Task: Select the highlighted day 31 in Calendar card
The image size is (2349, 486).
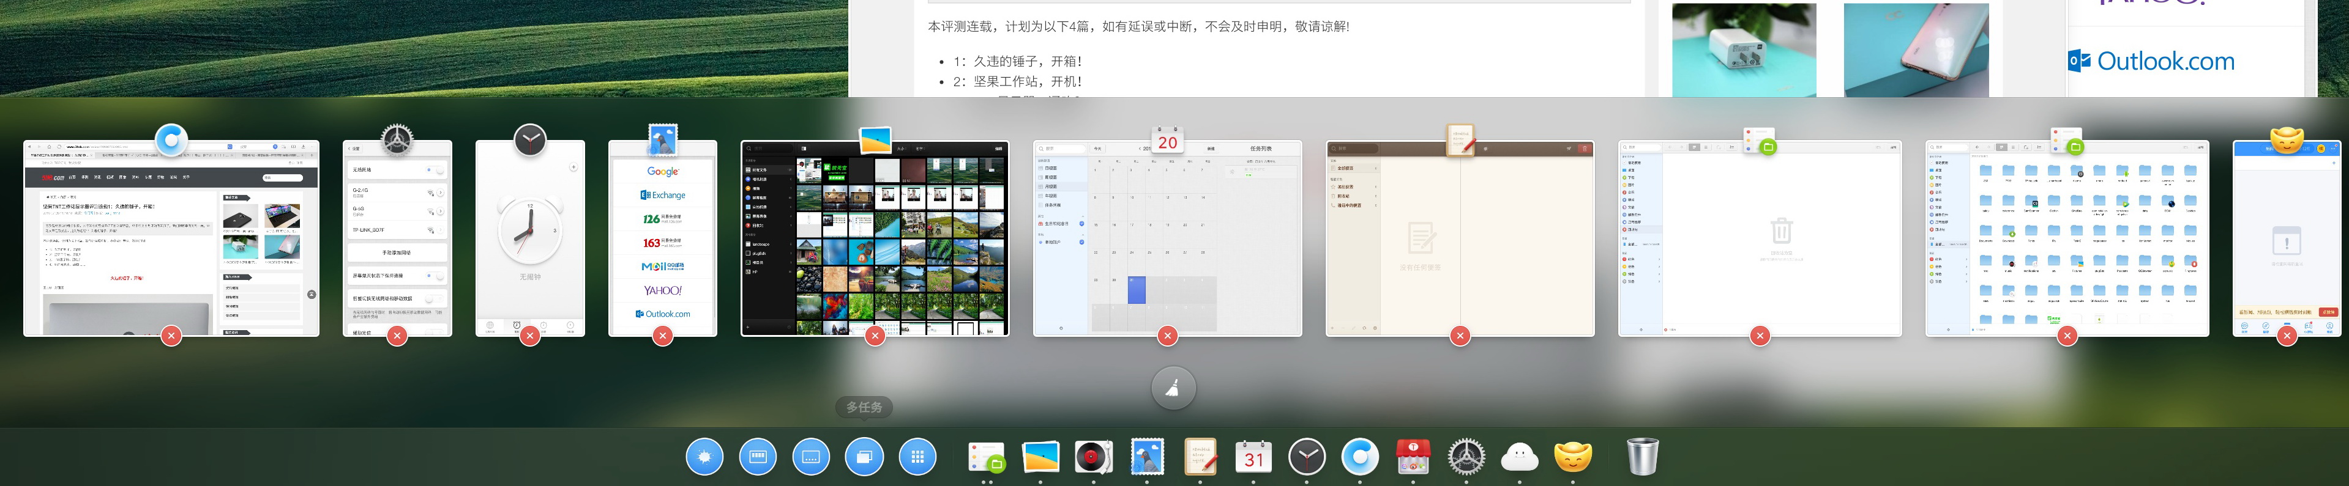Action: click(x=1136, y=289)
